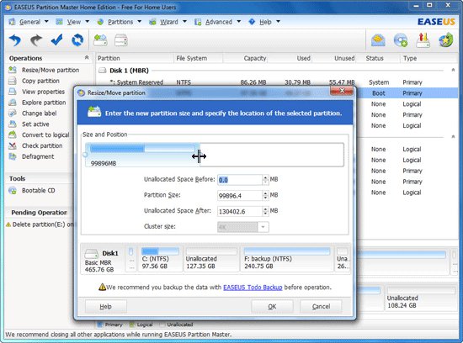Click stepper for Unallocated Space After
Screen dimensions: 463x343
(x=265, y=211)
